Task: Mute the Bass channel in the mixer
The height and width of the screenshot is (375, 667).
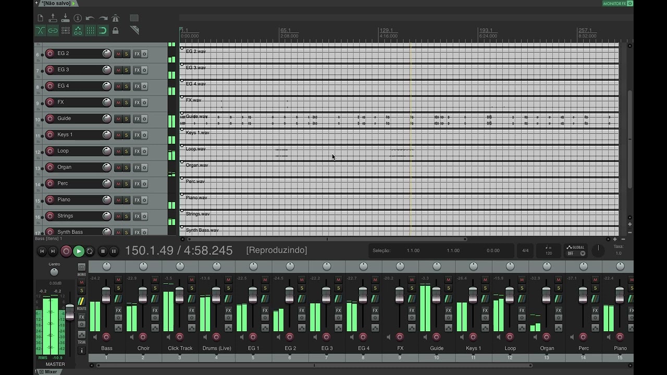Action: [118, 280]
